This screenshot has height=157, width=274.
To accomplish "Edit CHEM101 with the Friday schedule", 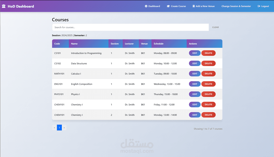I will [x=195, y=104].
